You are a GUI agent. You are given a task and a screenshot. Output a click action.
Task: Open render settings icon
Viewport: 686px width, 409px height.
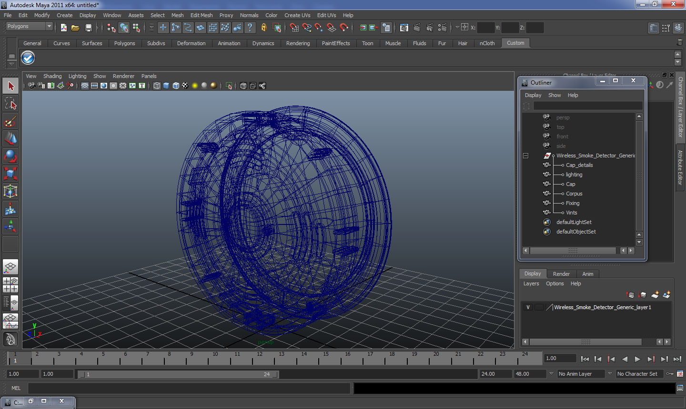pyautogui.click(x=443, y=28)
